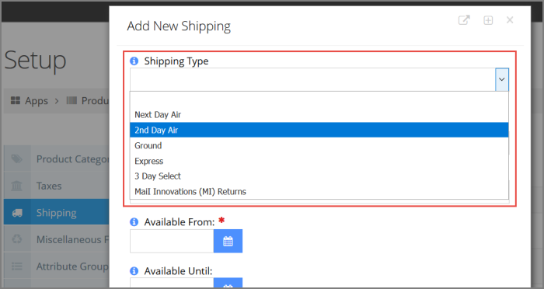Click the Available Until info icon

click(x=134, y=271)
